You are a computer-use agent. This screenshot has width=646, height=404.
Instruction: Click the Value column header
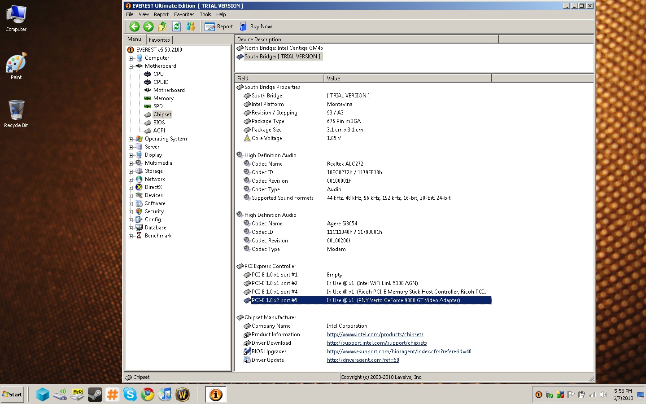(x=408, y=79)
